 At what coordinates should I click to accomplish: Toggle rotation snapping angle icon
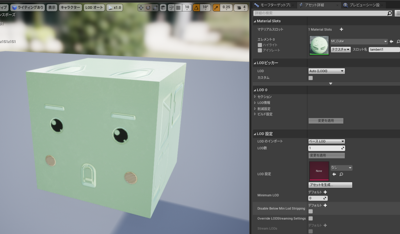pos(196,7)
